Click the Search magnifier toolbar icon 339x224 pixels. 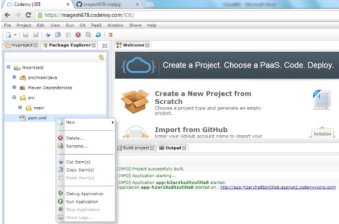[88, 35]
